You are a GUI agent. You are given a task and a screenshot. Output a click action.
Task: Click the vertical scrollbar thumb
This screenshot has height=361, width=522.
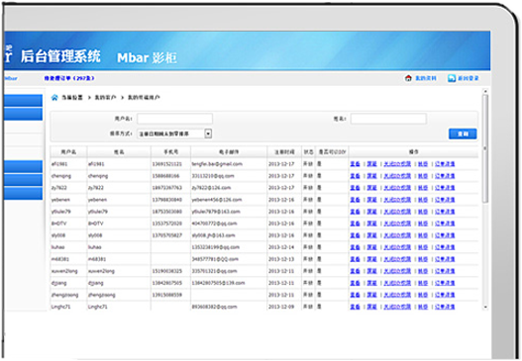(x=485, y=148)
